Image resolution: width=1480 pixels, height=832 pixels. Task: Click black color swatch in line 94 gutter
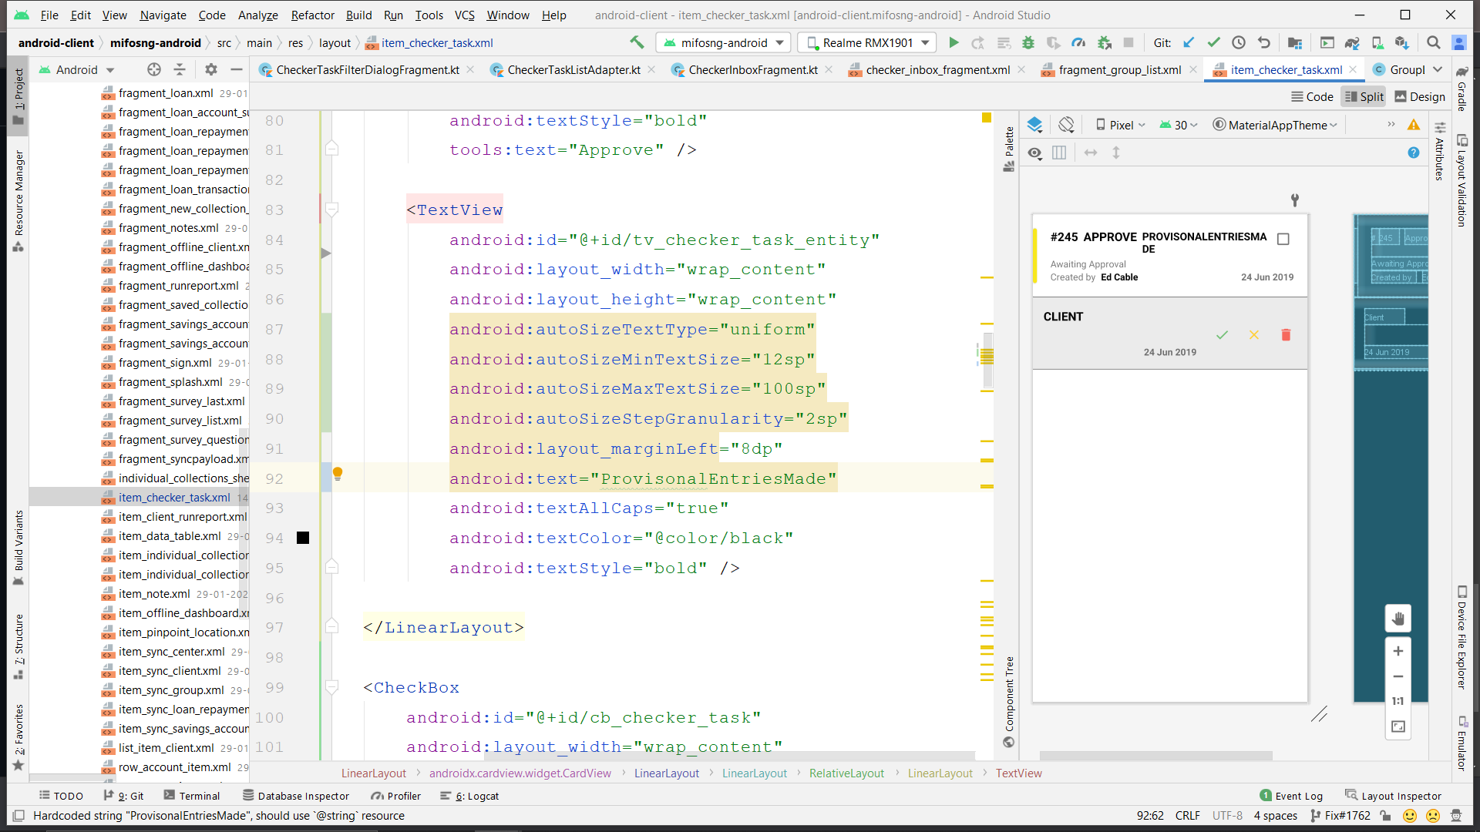click(x=303, y=538)
